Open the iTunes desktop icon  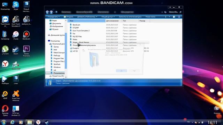coord(16,35)
